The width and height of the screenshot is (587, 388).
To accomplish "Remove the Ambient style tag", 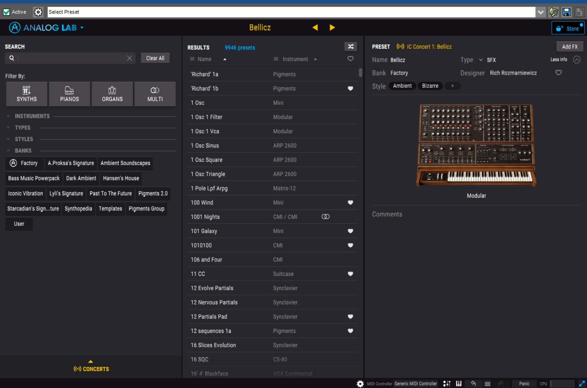I will (x=402, y=86).
